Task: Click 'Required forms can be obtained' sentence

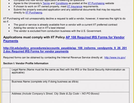Action: [53, 57]
